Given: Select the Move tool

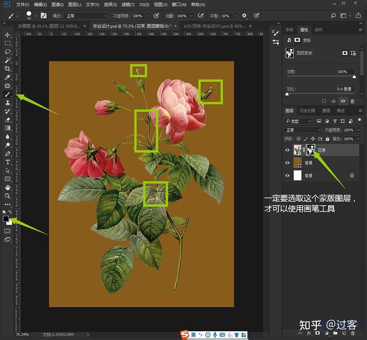Looking at the screenshot, I should pos(7,35).
